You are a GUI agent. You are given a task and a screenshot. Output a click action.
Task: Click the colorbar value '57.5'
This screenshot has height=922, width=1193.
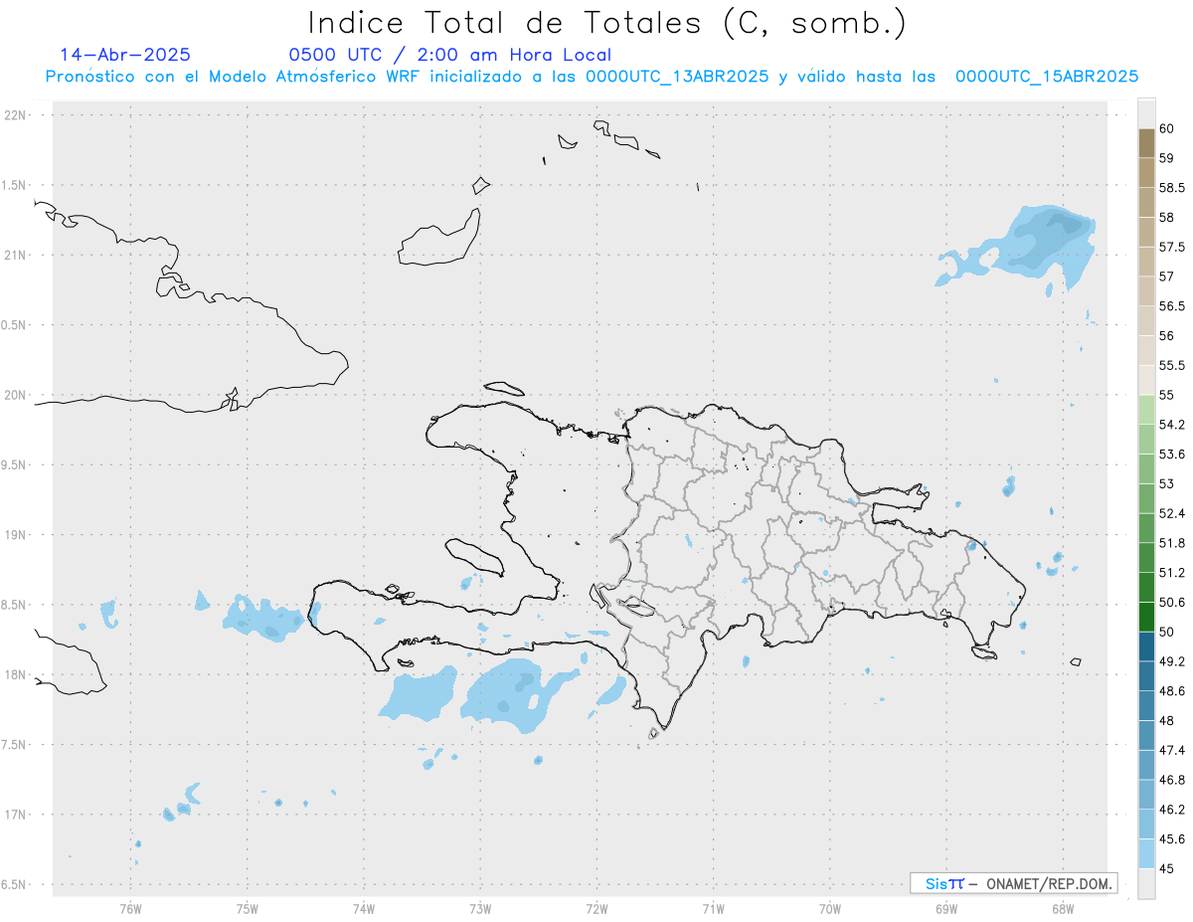tap(1172, 247)
